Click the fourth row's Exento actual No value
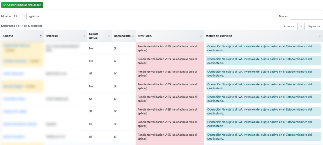Screen dimensions: 323x145 click(91, 86)
